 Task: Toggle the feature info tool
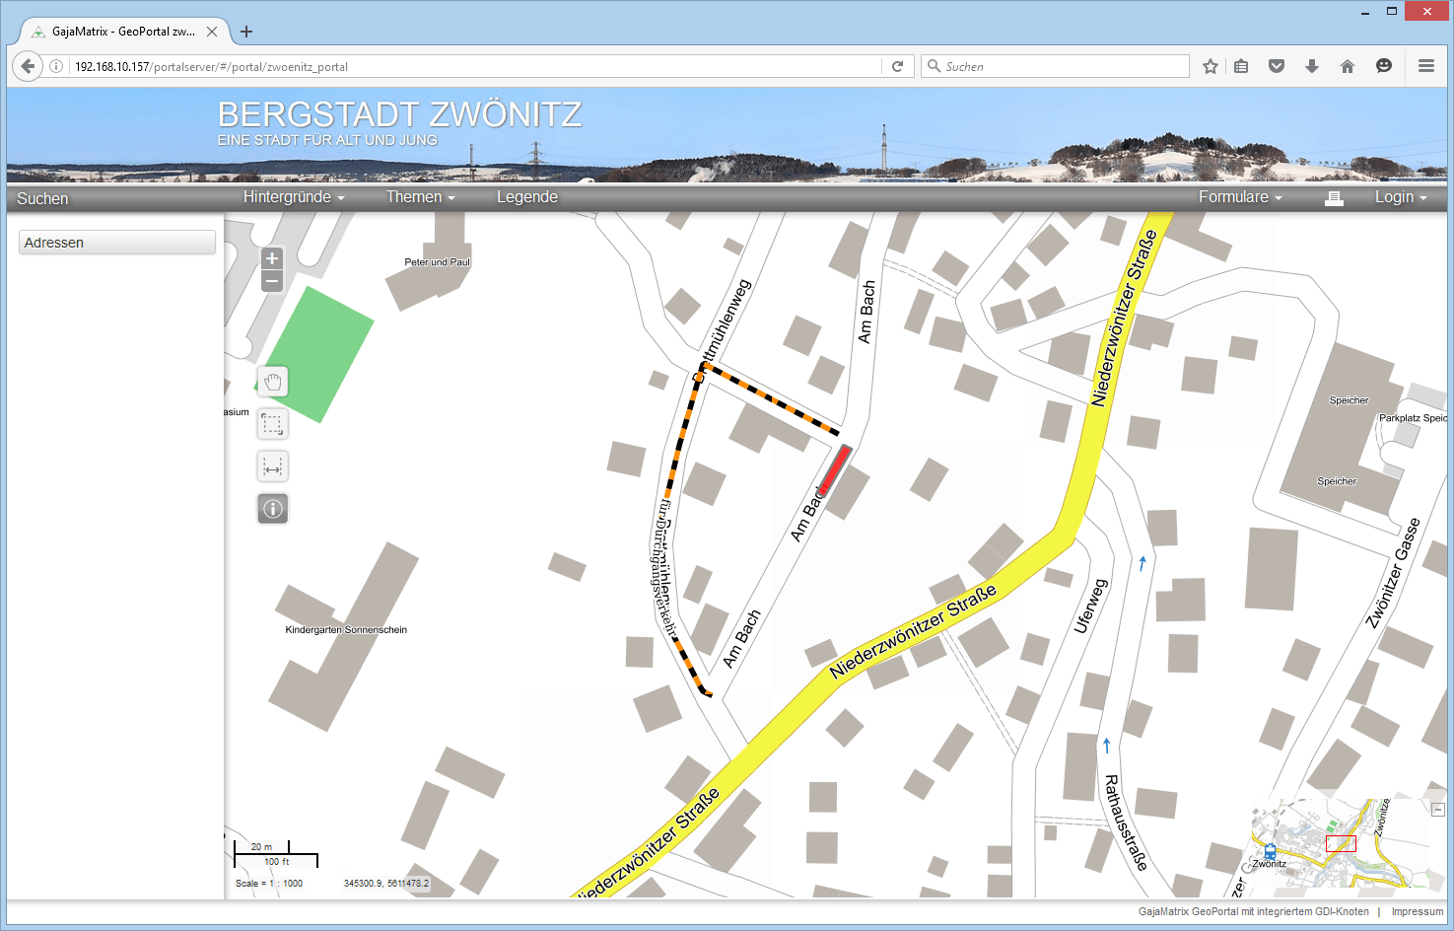[x=273, y=509]
